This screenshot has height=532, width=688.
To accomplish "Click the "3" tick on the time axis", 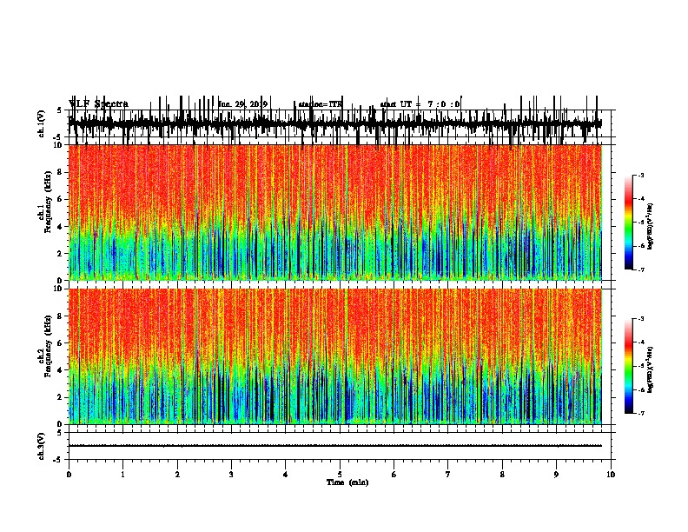I will coord(231,475).
